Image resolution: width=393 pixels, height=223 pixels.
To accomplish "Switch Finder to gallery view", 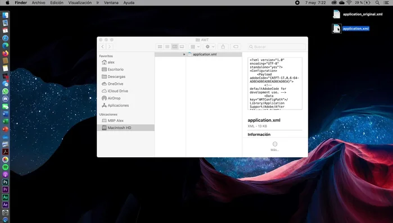I will [182, 47].
